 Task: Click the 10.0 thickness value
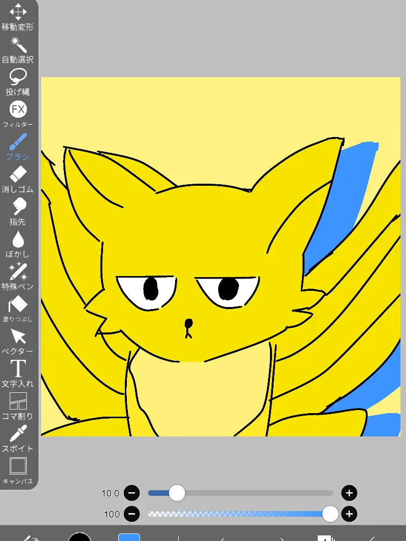(x=111, y=493)
